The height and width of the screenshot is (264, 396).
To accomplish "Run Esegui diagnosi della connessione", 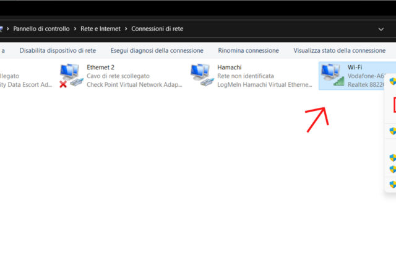I will (157, 50).
